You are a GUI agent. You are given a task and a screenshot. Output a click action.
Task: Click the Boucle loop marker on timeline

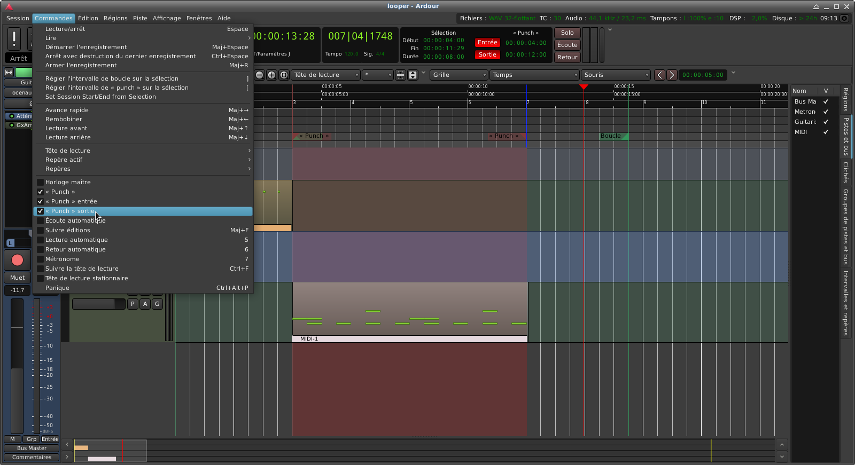tap(611, 136)
